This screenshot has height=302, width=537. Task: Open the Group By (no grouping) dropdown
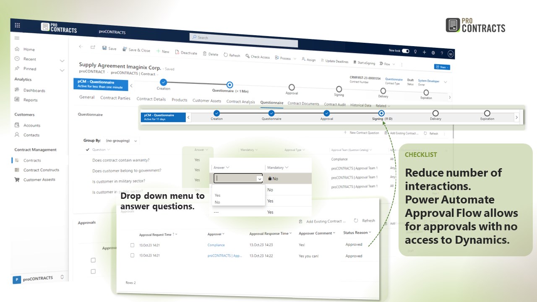coord(122,141)
